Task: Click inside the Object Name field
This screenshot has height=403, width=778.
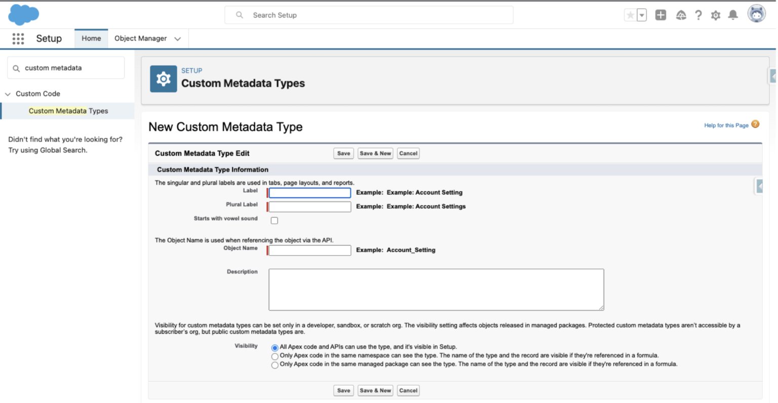Action: (x=308, y=250)
